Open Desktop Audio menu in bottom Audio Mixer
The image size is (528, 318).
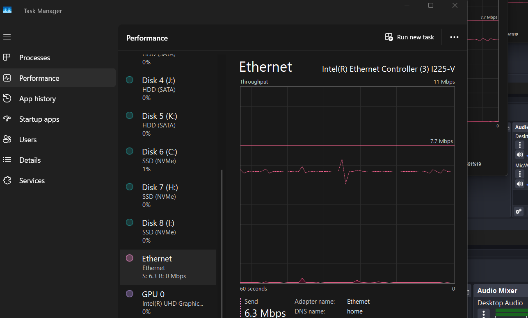[484, 313]
